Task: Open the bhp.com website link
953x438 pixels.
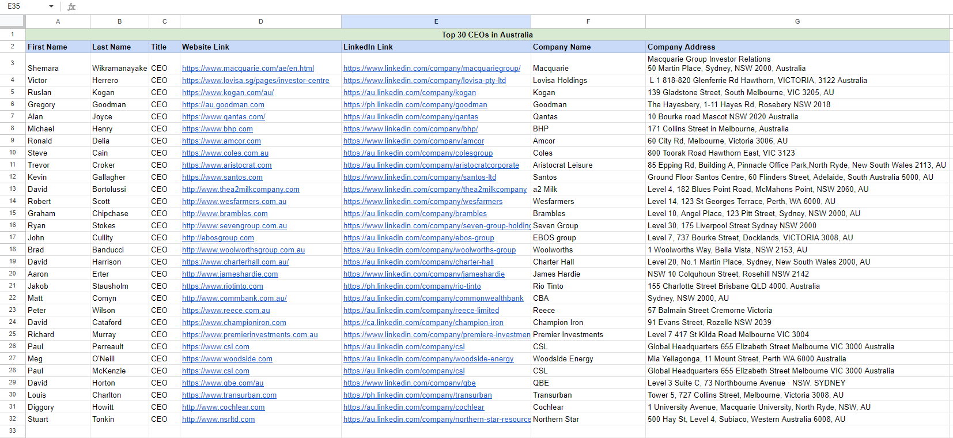Action: 217,129
